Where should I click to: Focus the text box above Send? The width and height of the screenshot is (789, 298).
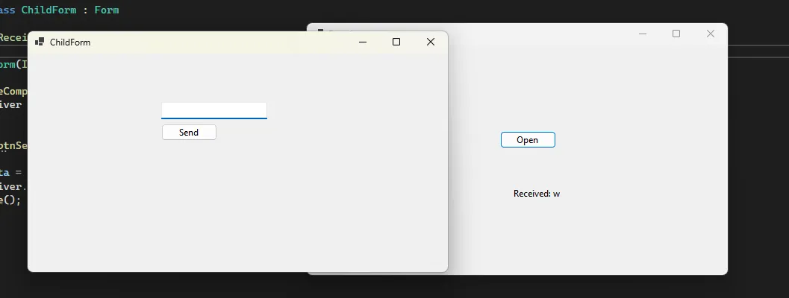click(213, 110)
